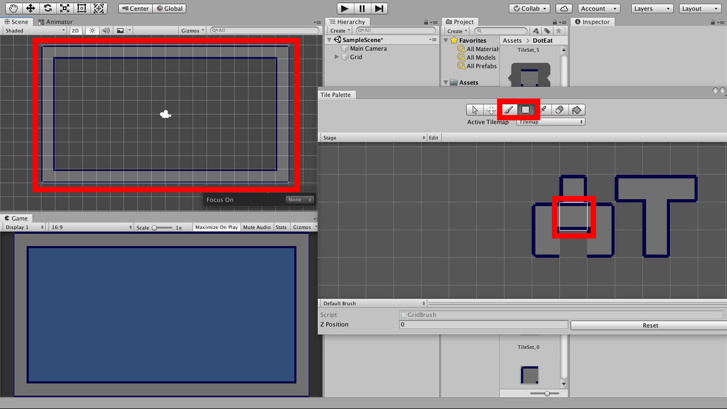Save search star icon in Project
727x409 pixels.
558,31
